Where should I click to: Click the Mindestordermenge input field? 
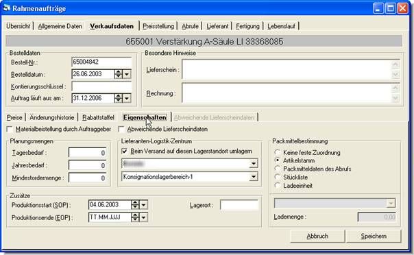(88, 178)
